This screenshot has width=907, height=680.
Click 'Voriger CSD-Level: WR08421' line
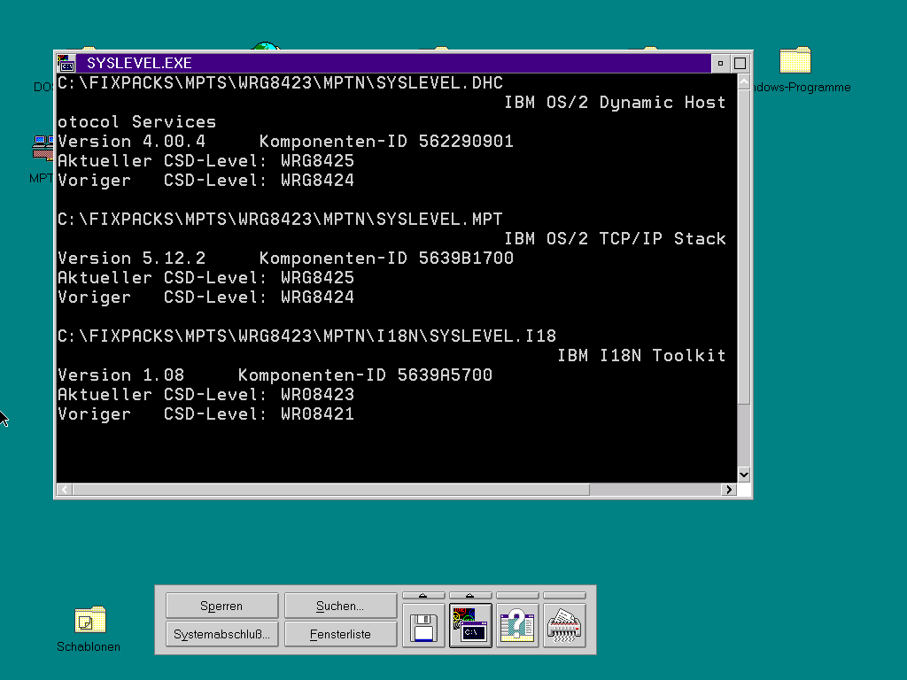[205, 414]
